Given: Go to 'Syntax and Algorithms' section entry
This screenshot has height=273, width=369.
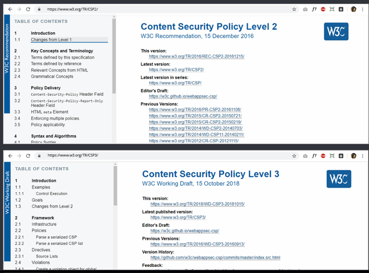Looking at the screenshot, I should tap(54, 136).
